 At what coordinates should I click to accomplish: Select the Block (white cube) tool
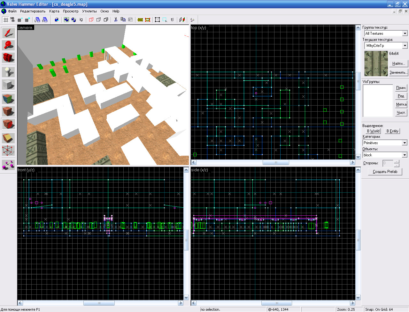click(8, 85)
